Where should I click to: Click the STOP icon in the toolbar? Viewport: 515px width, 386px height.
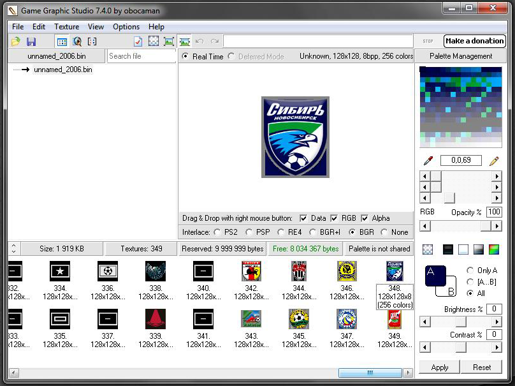pos(428,41)
